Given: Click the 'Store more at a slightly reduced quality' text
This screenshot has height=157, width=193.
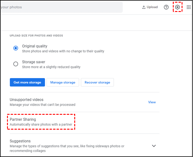Looking at the screenshot, I should (x=51, y=67).
